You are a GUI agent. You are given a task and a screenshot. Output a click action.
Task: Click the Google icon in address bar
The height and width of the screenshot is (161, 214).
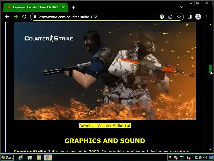click(162, 17)
